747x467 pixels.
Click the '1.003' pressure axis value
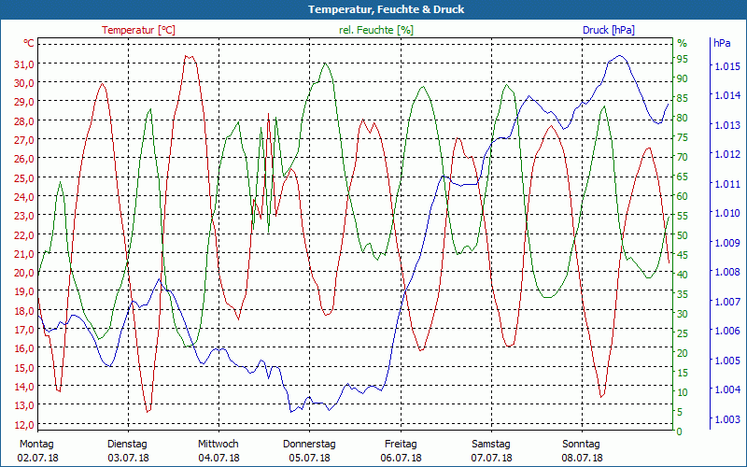(x=727, y=419)
